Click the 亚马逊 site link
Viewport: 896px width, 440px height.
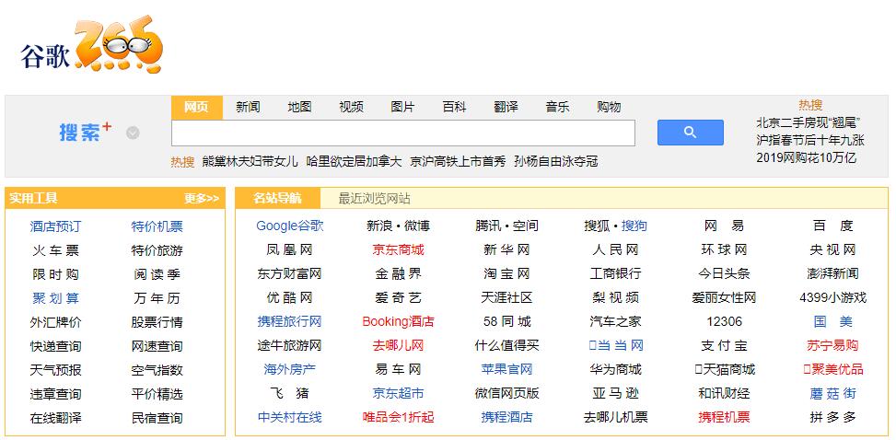[x=615, y=394]
